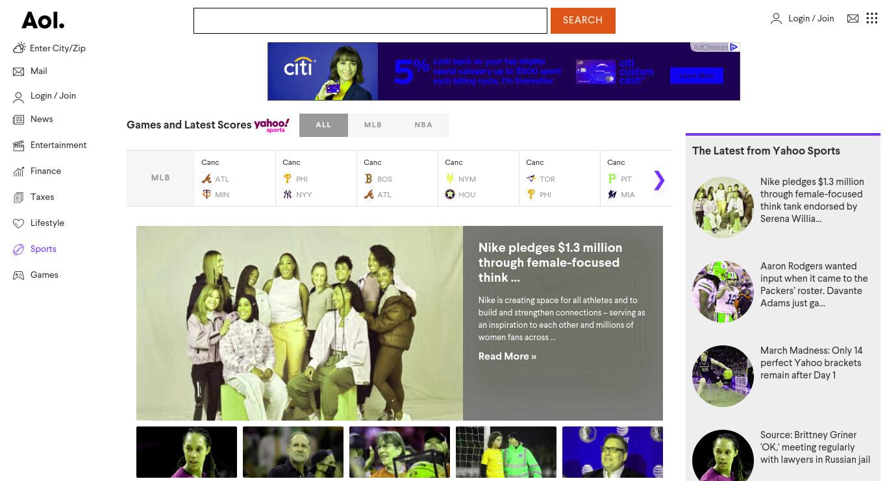Click the News newspaper icon

19,119
